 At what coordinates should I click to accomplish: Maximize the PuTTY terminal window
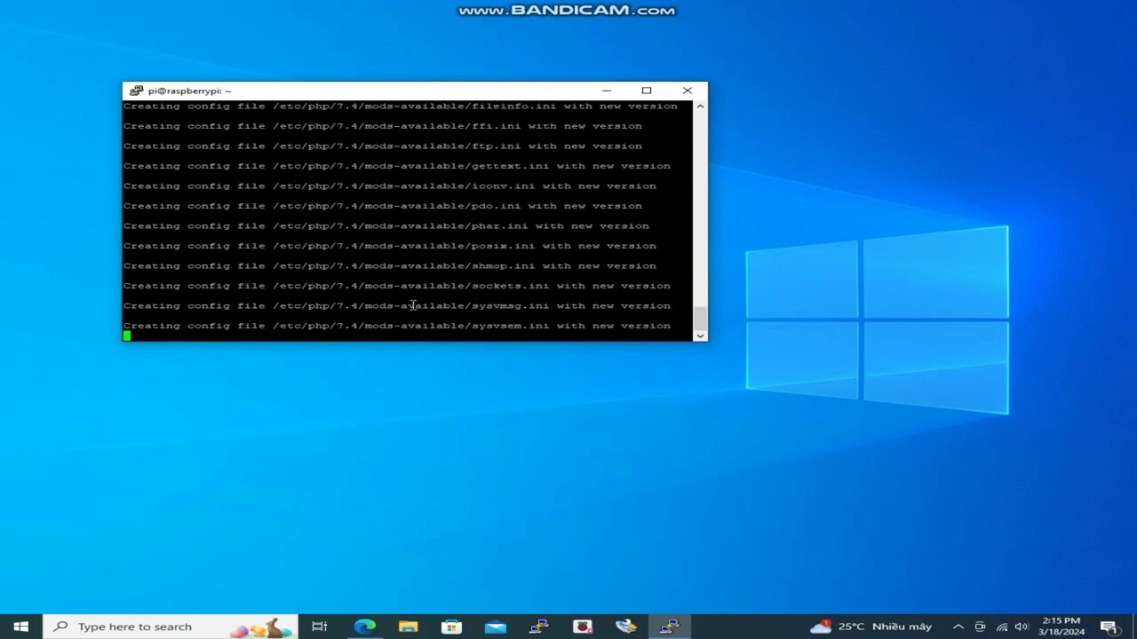647,91
